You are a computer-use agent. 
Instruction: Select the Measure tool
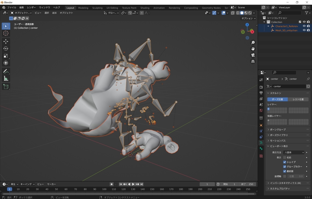tap(6, 78)
